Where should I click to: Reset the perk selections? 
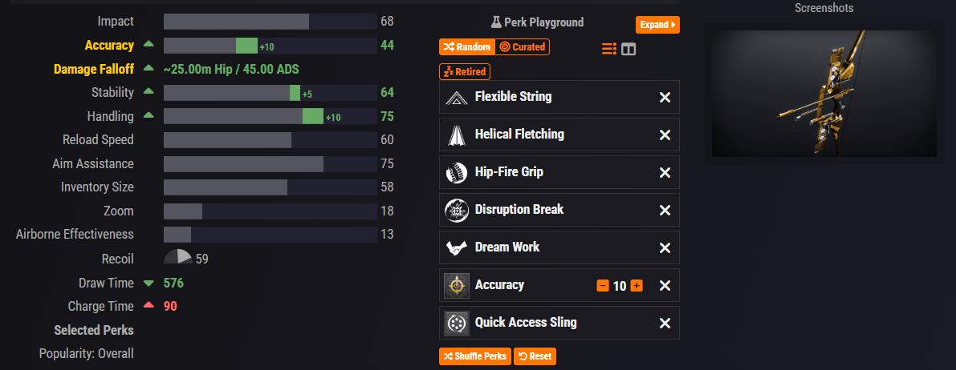[x=535, y=356]
